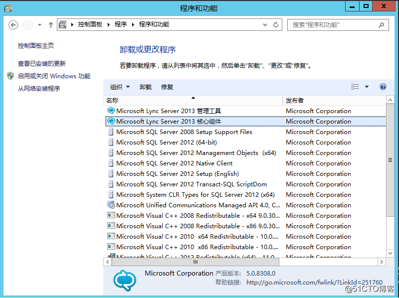The height and width of the screenshot is (298, 399).
Task: Change the list view icon
Action: [355, 87]
